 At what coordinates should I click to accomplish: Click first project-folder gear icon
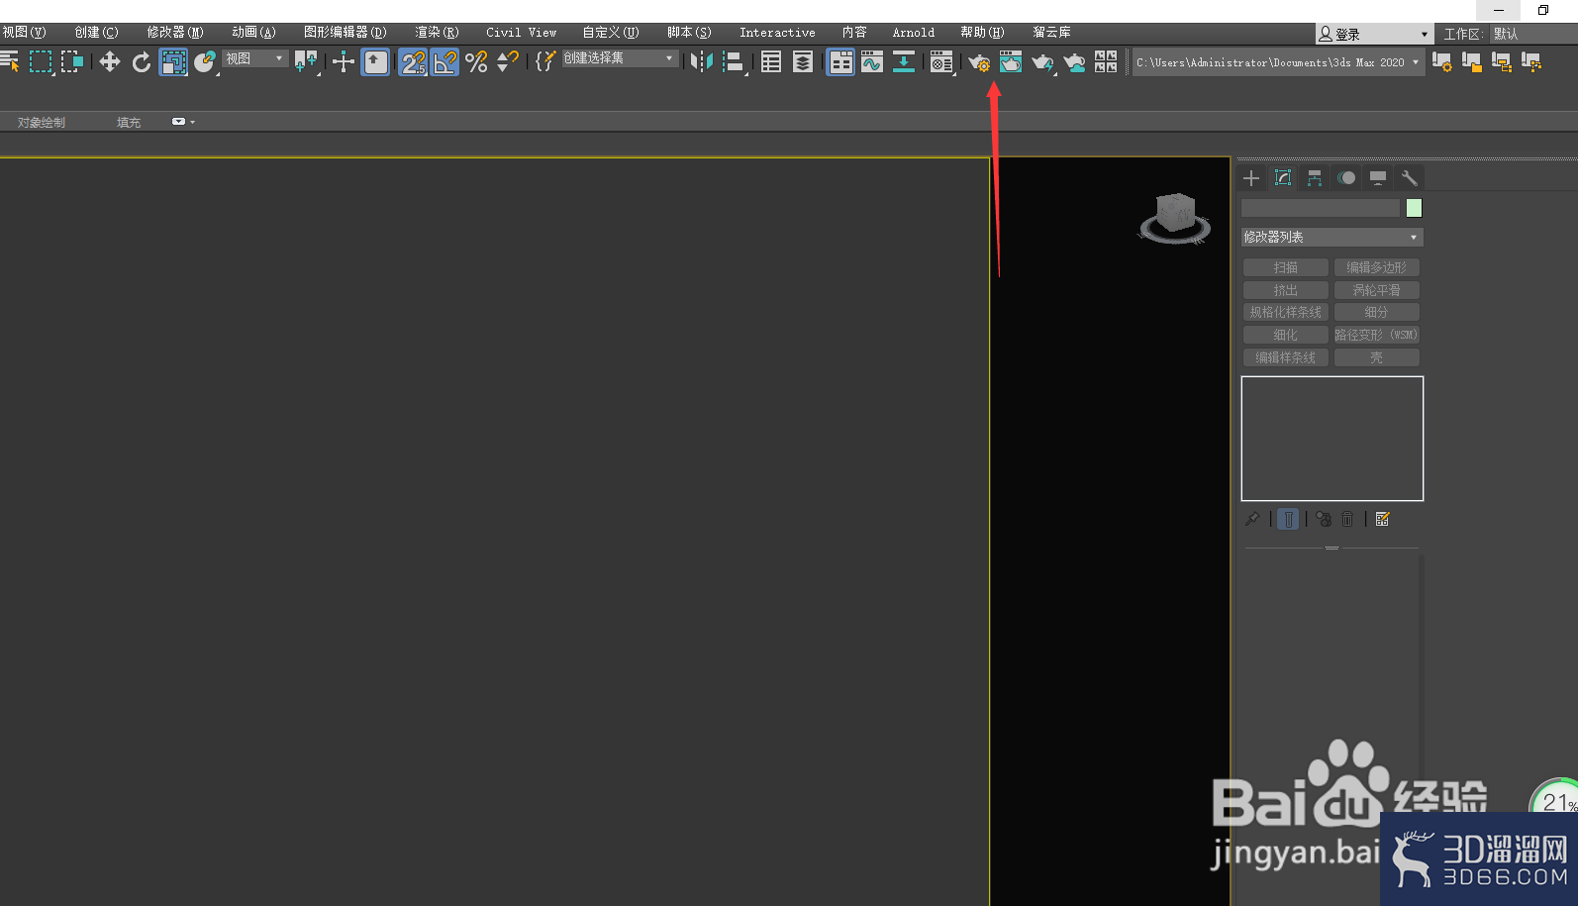[x=1442, y=62]
